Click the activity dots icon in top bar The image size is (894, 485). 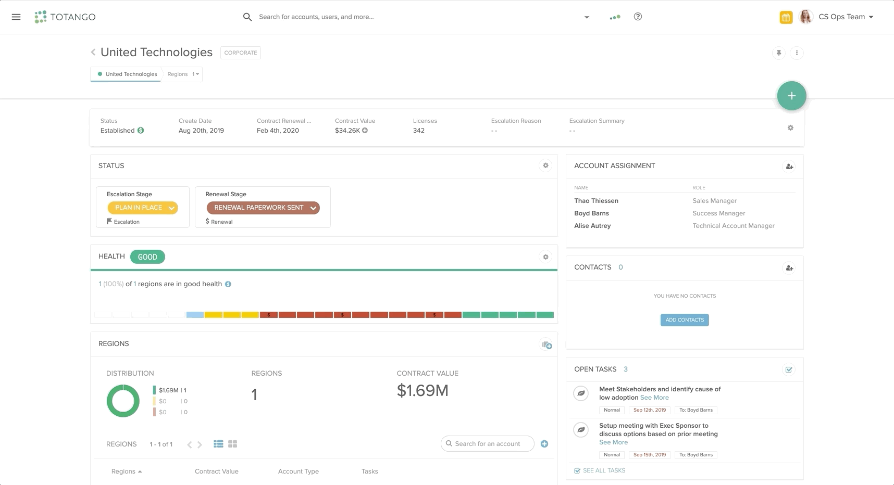[615, 17]
